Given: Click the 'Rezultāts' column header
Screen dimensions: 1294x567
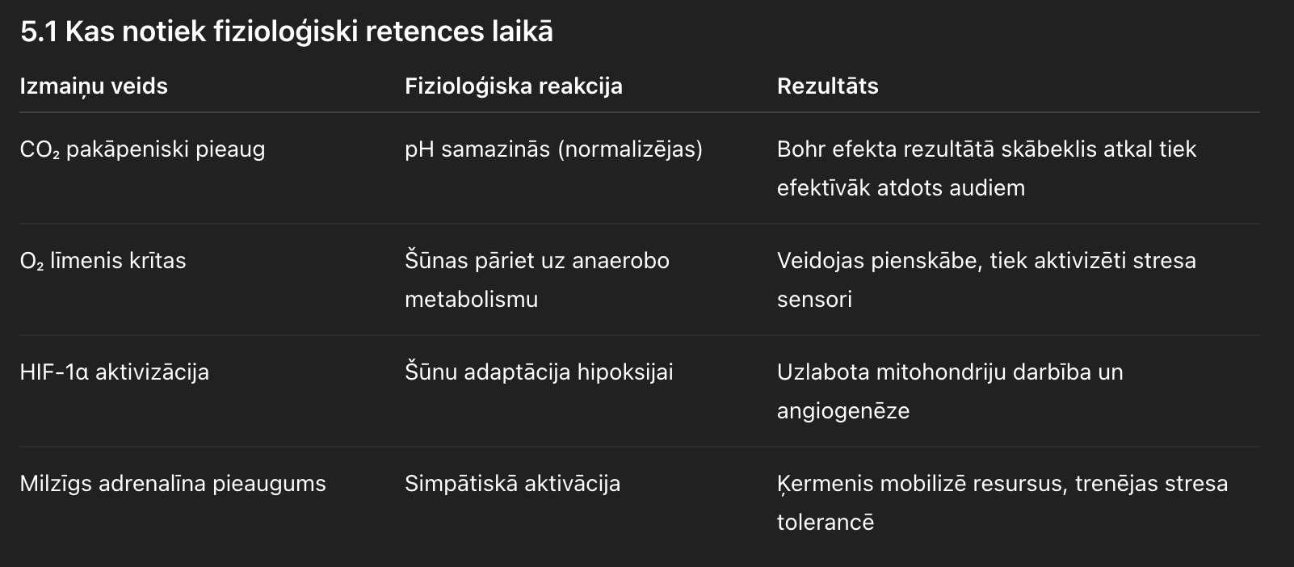Looking at the screenshot, I should click(828, 86).
